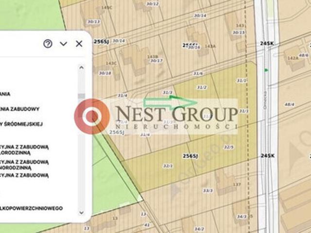Click building label 142A on the map
311x233 pixels.
click(x=293, y=58)
